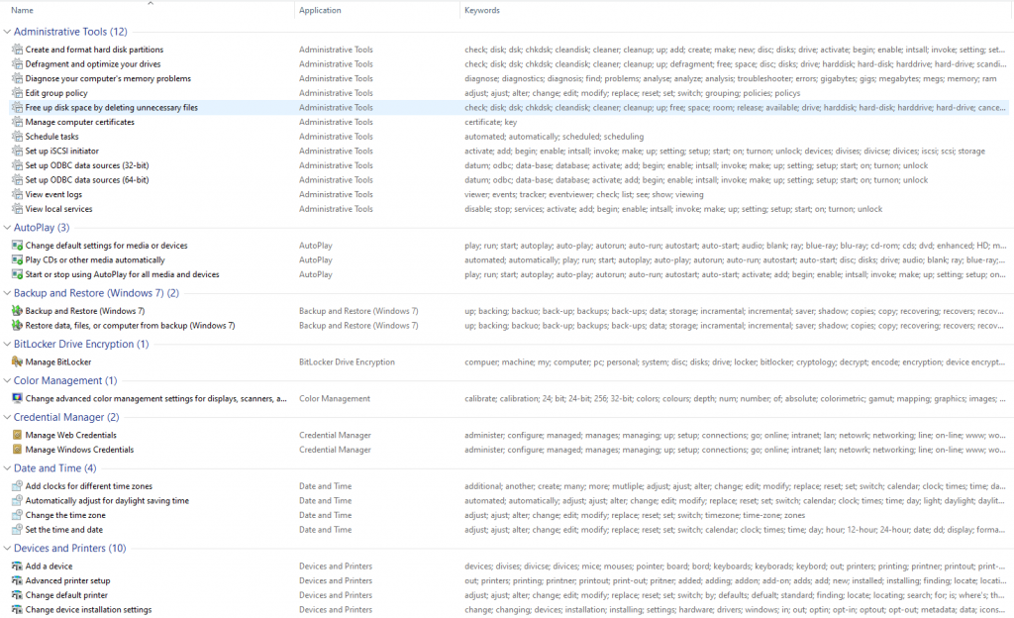Image resolution: width=1014 pixels, height=618 pixels.
Task: Collapse the Backup and Restore (Windows 7) group
Action: point(7,293)
